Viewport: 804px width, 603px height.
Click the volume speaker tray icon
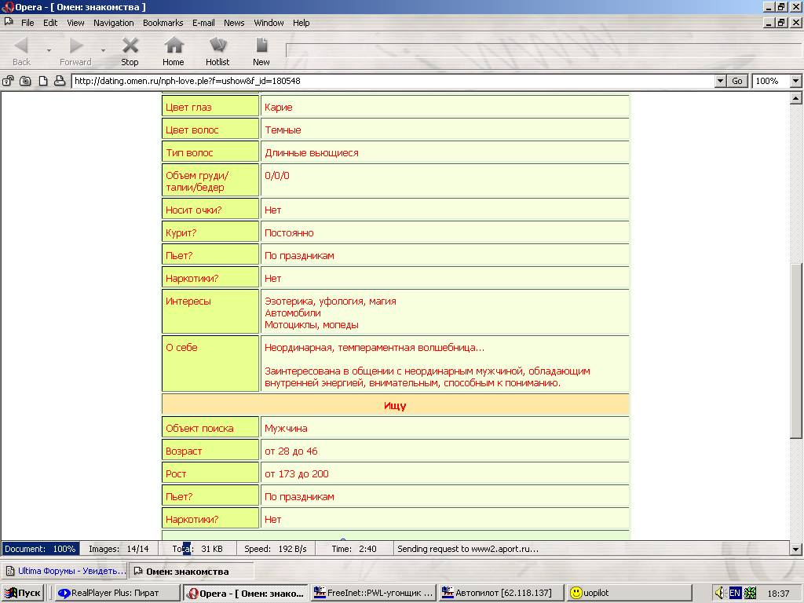(x=719, y=593)
